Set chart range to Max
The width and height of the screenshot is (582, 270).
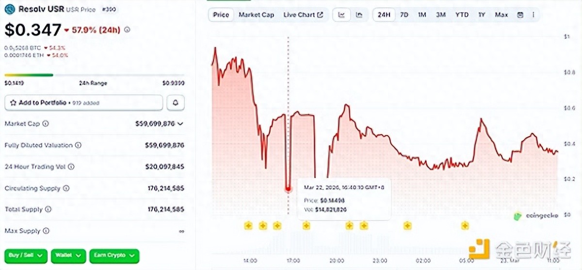(501, 15)
